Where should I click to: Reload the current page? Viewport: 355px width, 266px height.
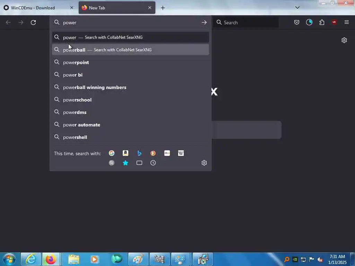(33, 23)
